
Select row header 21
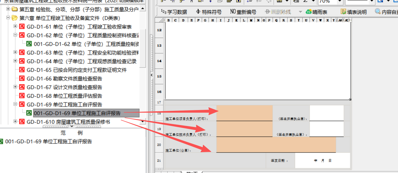(x=159, y=160)
